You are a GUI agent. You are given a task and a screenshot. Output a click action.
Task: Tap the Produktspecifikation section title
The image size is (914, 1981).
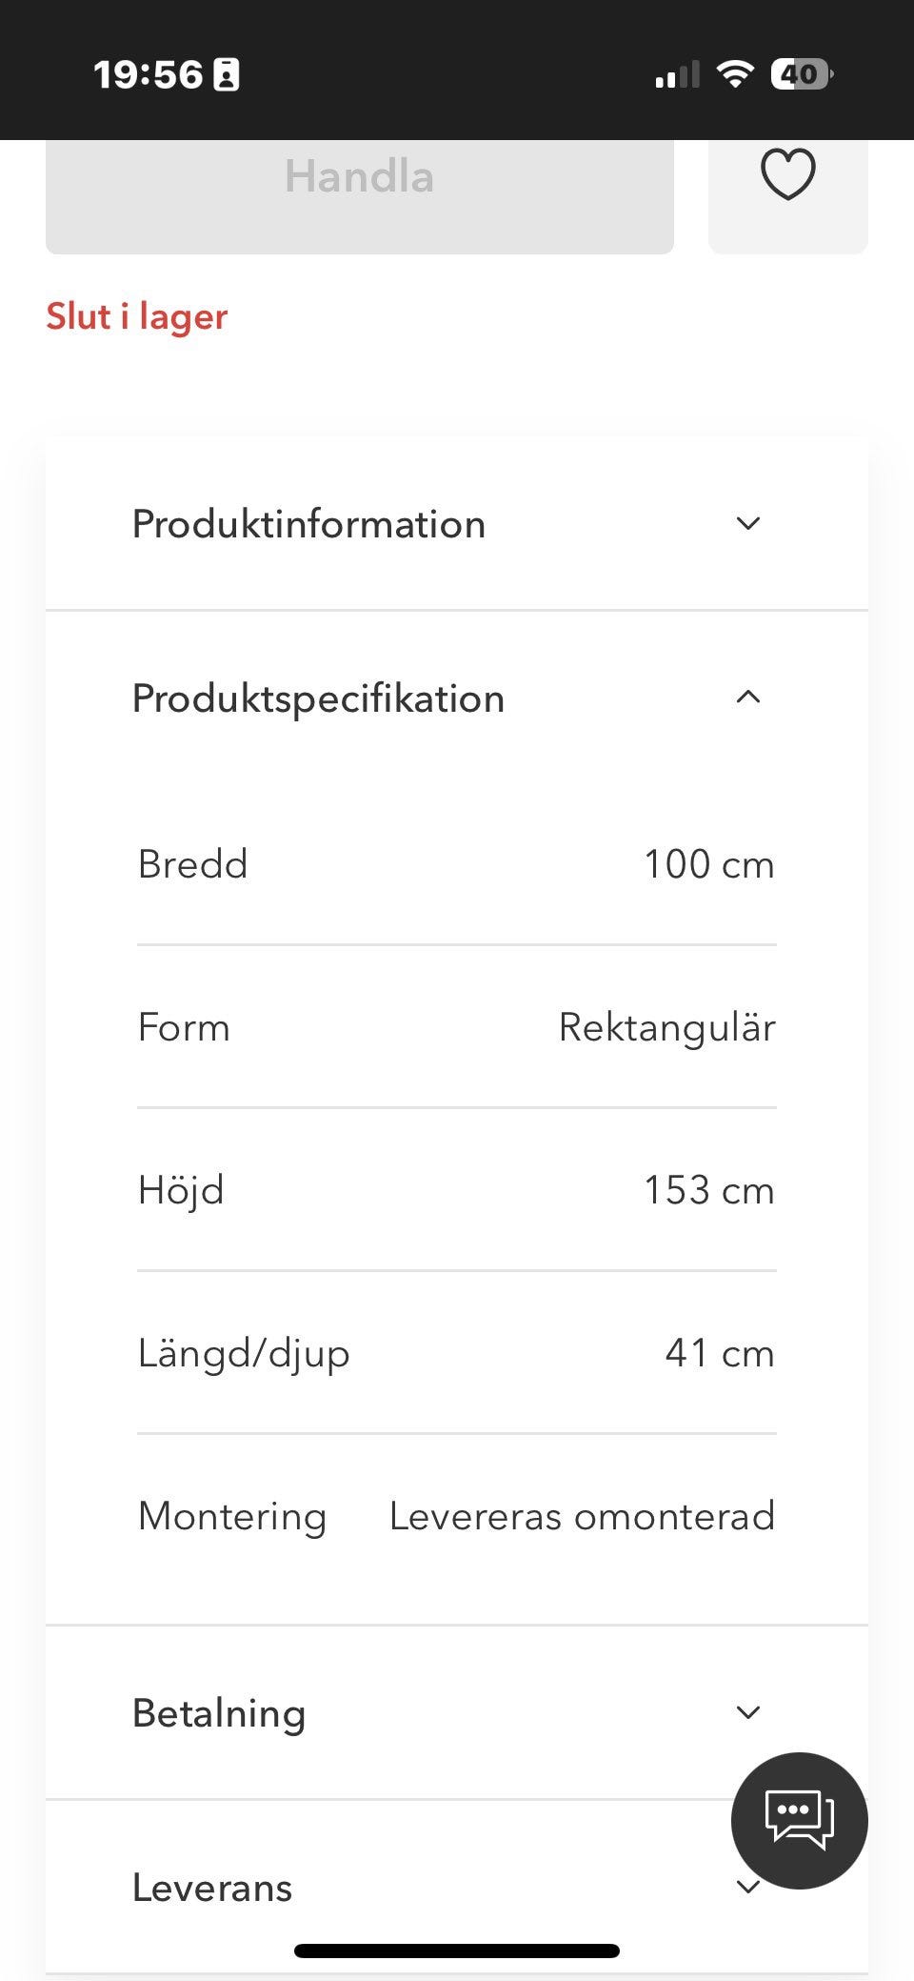(318, 698)
